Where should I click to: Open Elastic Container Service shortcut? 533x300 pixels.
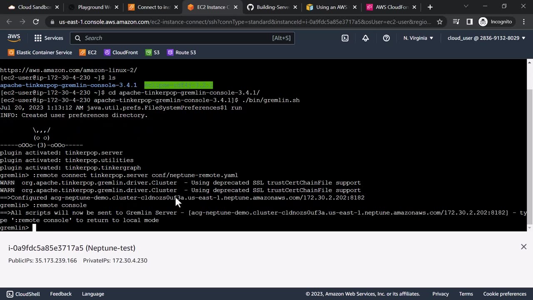point(40,52)
